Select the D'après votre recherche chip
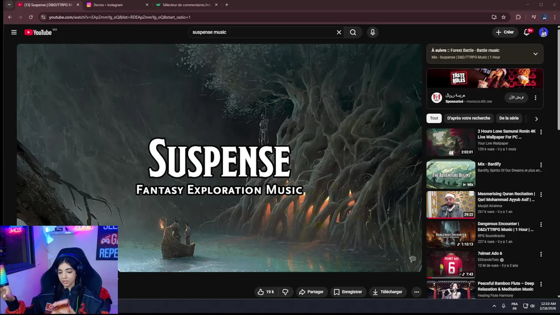Viewport: 560px width, 315px height. pos(469,118)
